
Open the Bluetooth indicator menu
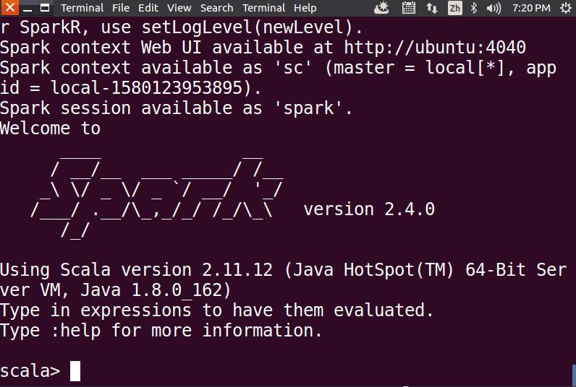[x=474, y=8]
